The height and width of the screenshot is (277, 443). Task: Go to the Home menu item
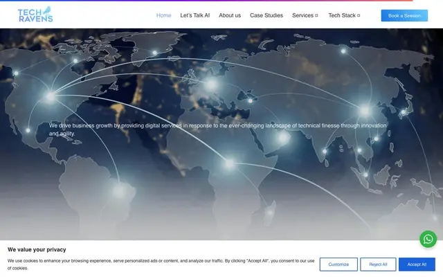[163, 15]
